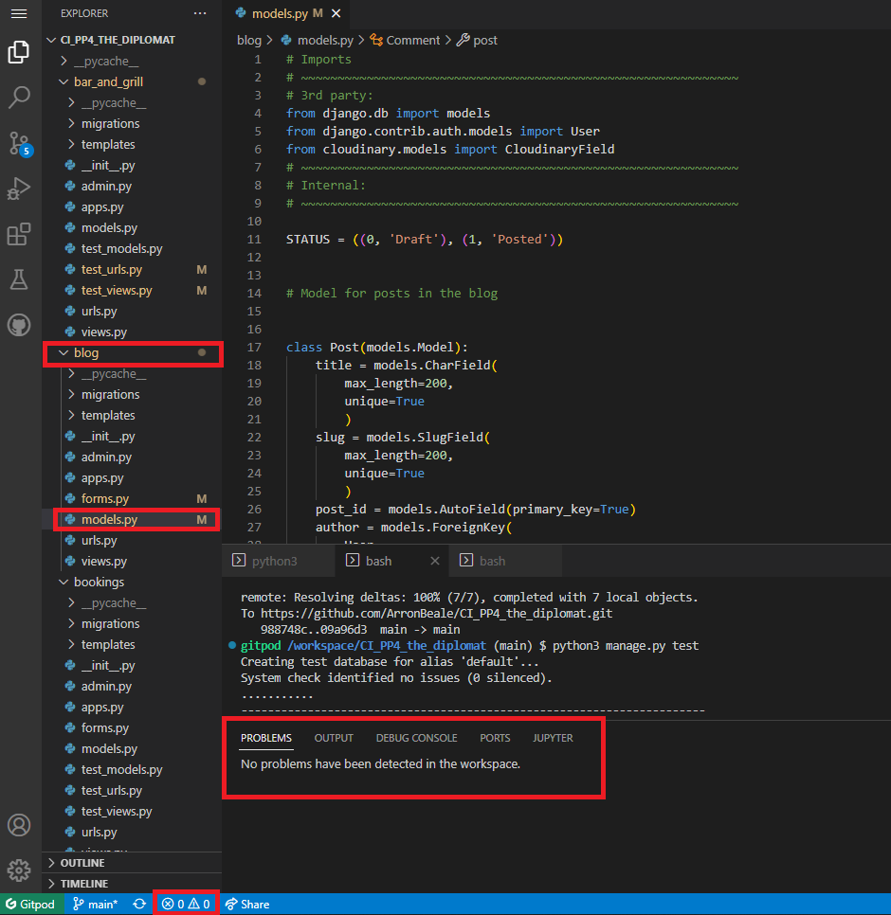Open test_views.py marked M in bar_and_grill
Image resolution: width=891 pixels, height=915 pixels.
point(132,290)
